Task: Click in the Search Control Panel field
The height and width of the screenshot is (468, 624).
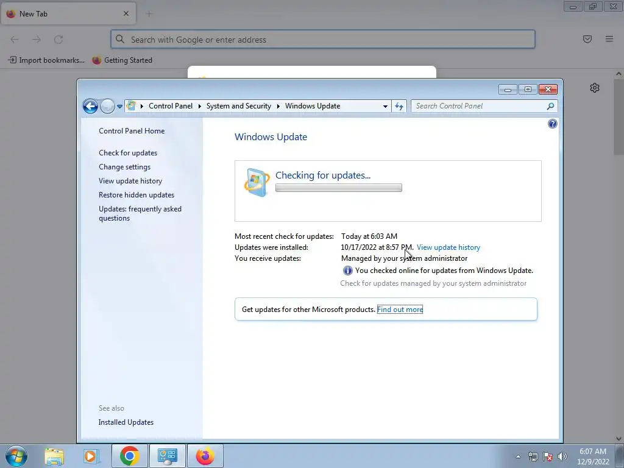Action: (478, 106)
